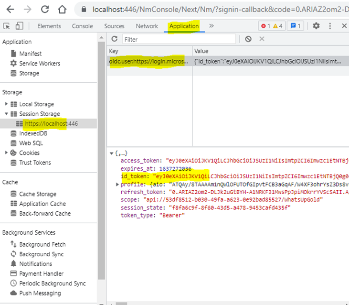Open the errors and warnings counter

tap(272, 26)
